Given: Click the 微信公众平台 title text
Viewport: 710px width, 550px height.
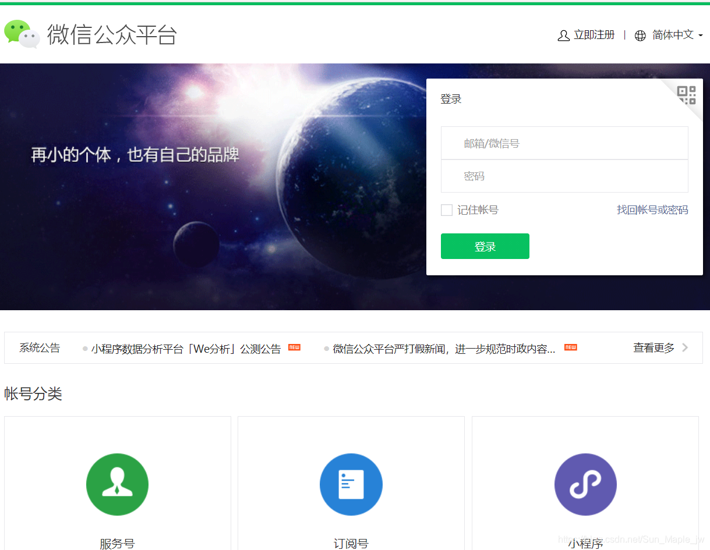Looking at the screenshot, I should tap(112, 35).
